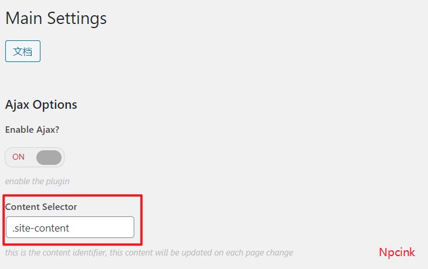Click the Content Selector label
Viewport: 428px width, 269px height.
(41, 206)
